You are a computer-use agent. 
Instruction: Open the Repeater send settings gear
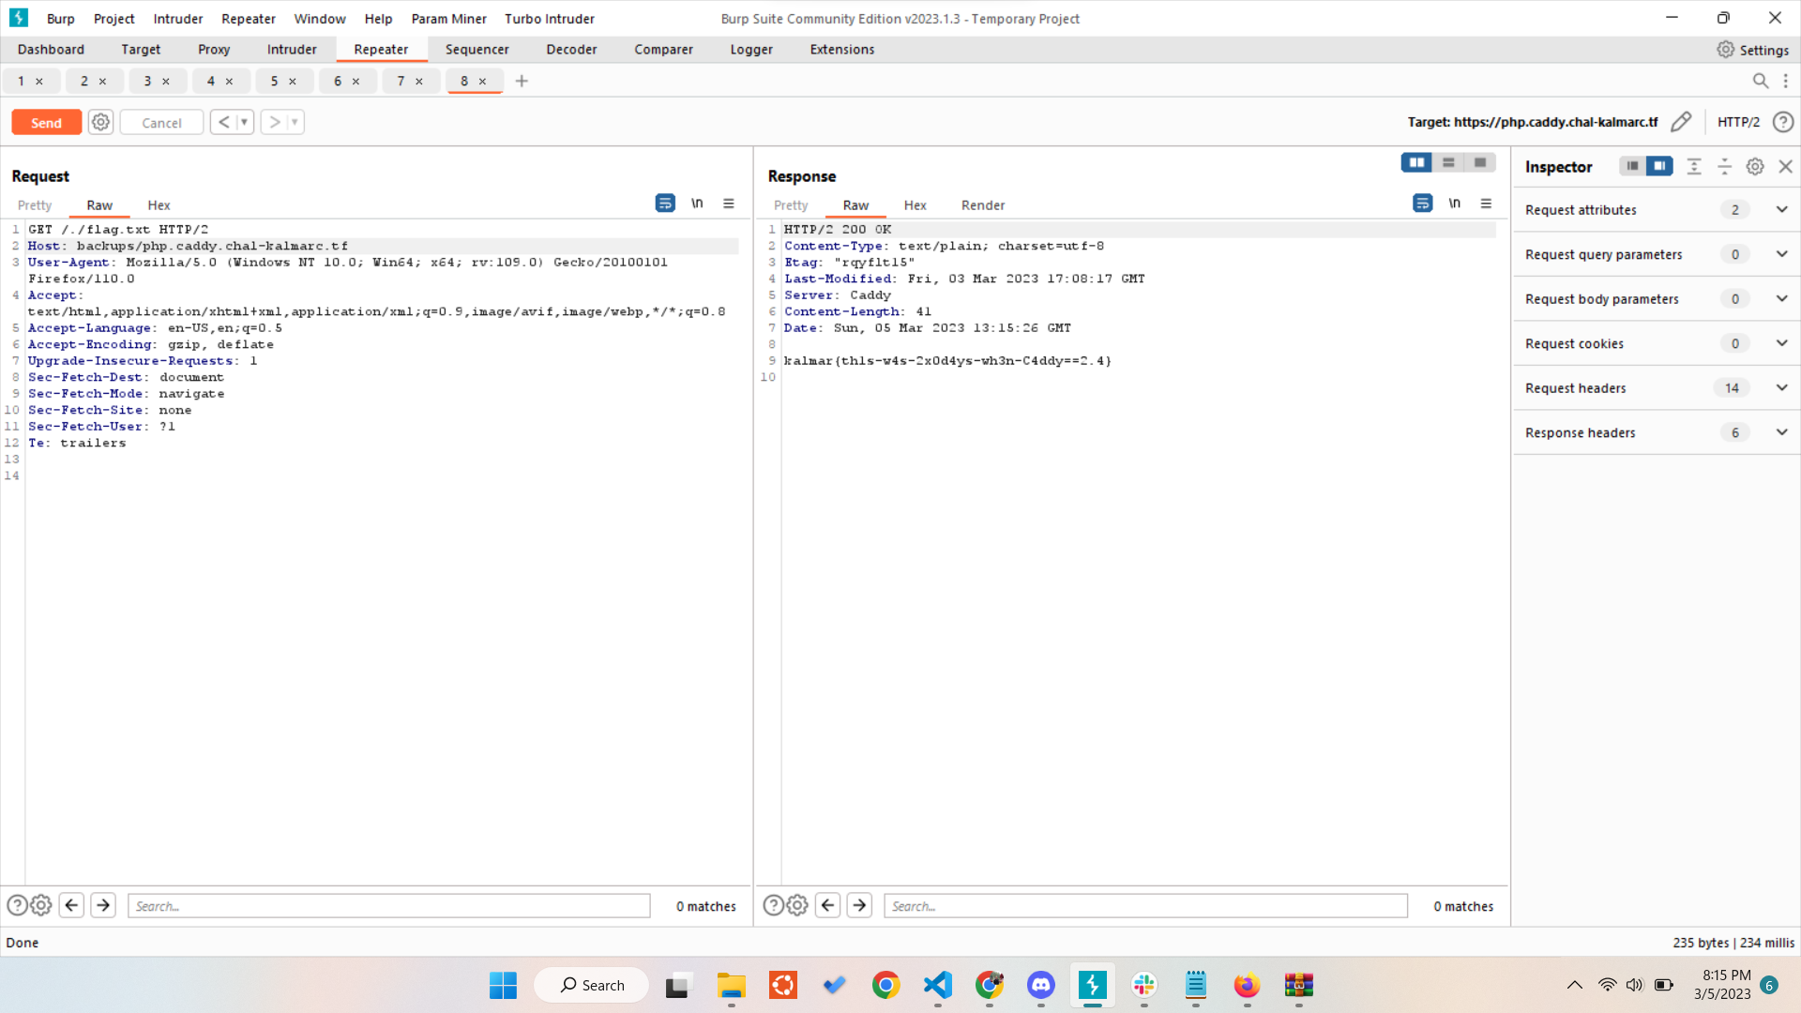coord(101,122)
